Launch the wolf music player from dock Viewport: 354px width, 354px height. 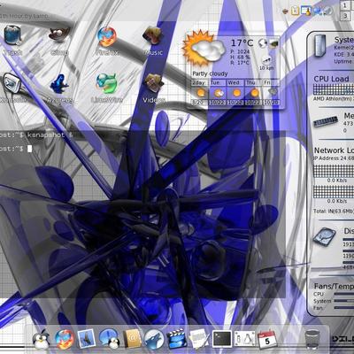click(154, 339)
